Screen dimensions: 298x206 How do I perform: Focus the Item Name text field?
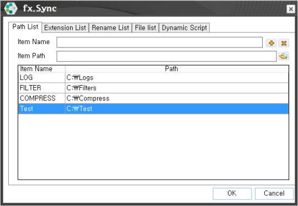coord(159,42)
